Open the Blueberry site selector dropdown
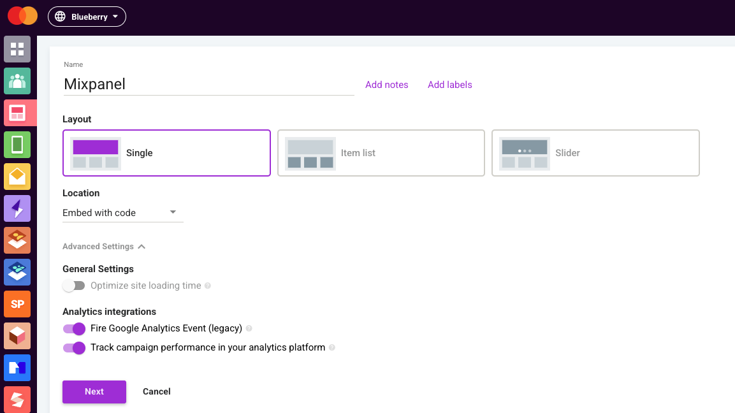 [x=87, y=17]
